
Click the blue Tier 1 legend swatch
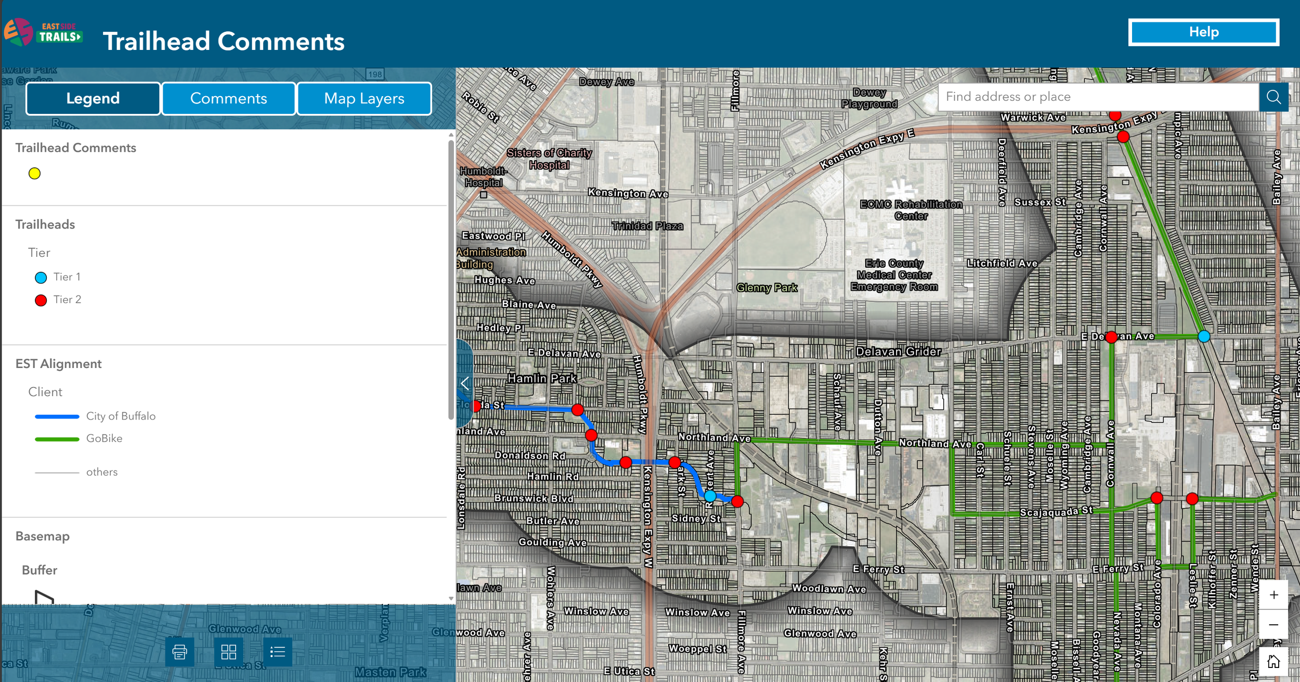tap(41, 278)
